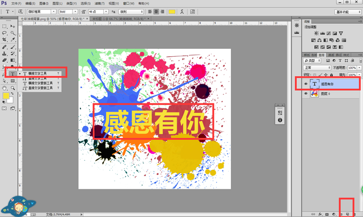This screenshot has width=363, height=217.
Task: Open the layer filter type dropdown
Action: (x=312, y=61)
